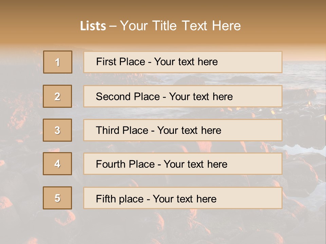
Task: Click 'Your text here' in Second Place row
Action: pyautogui.click(x=201, y=97)
